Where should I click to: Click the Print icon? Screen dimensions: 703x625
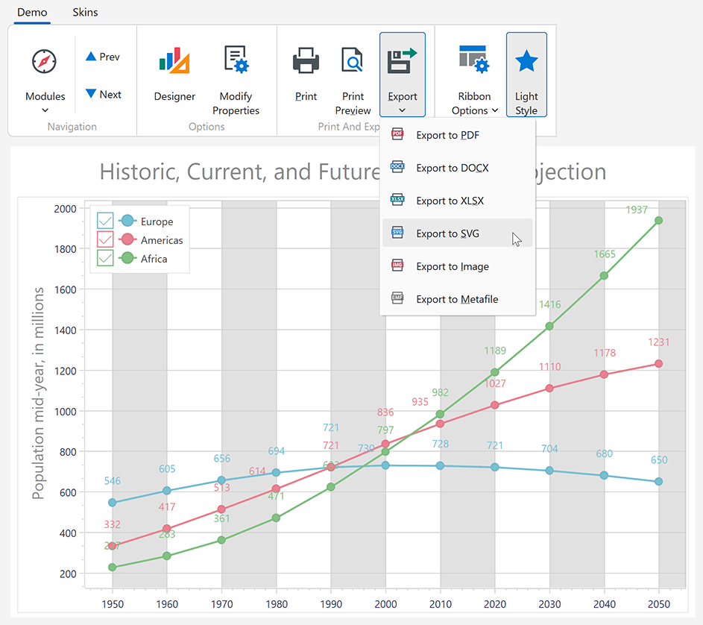pos(306,60)
